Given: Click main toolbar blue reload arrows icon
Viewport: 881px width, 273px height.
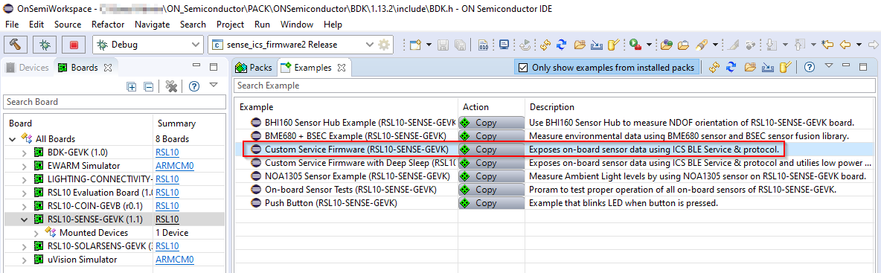Looking at the screenshot, I should 561,45.
